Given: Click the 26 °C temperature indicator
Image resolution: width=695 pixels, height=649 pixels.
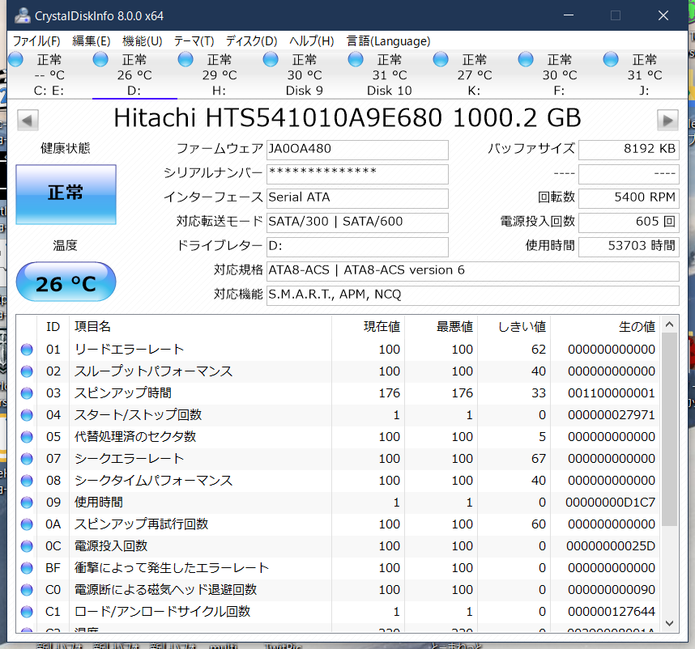Looking at the screenshot, I should [66, 283].
